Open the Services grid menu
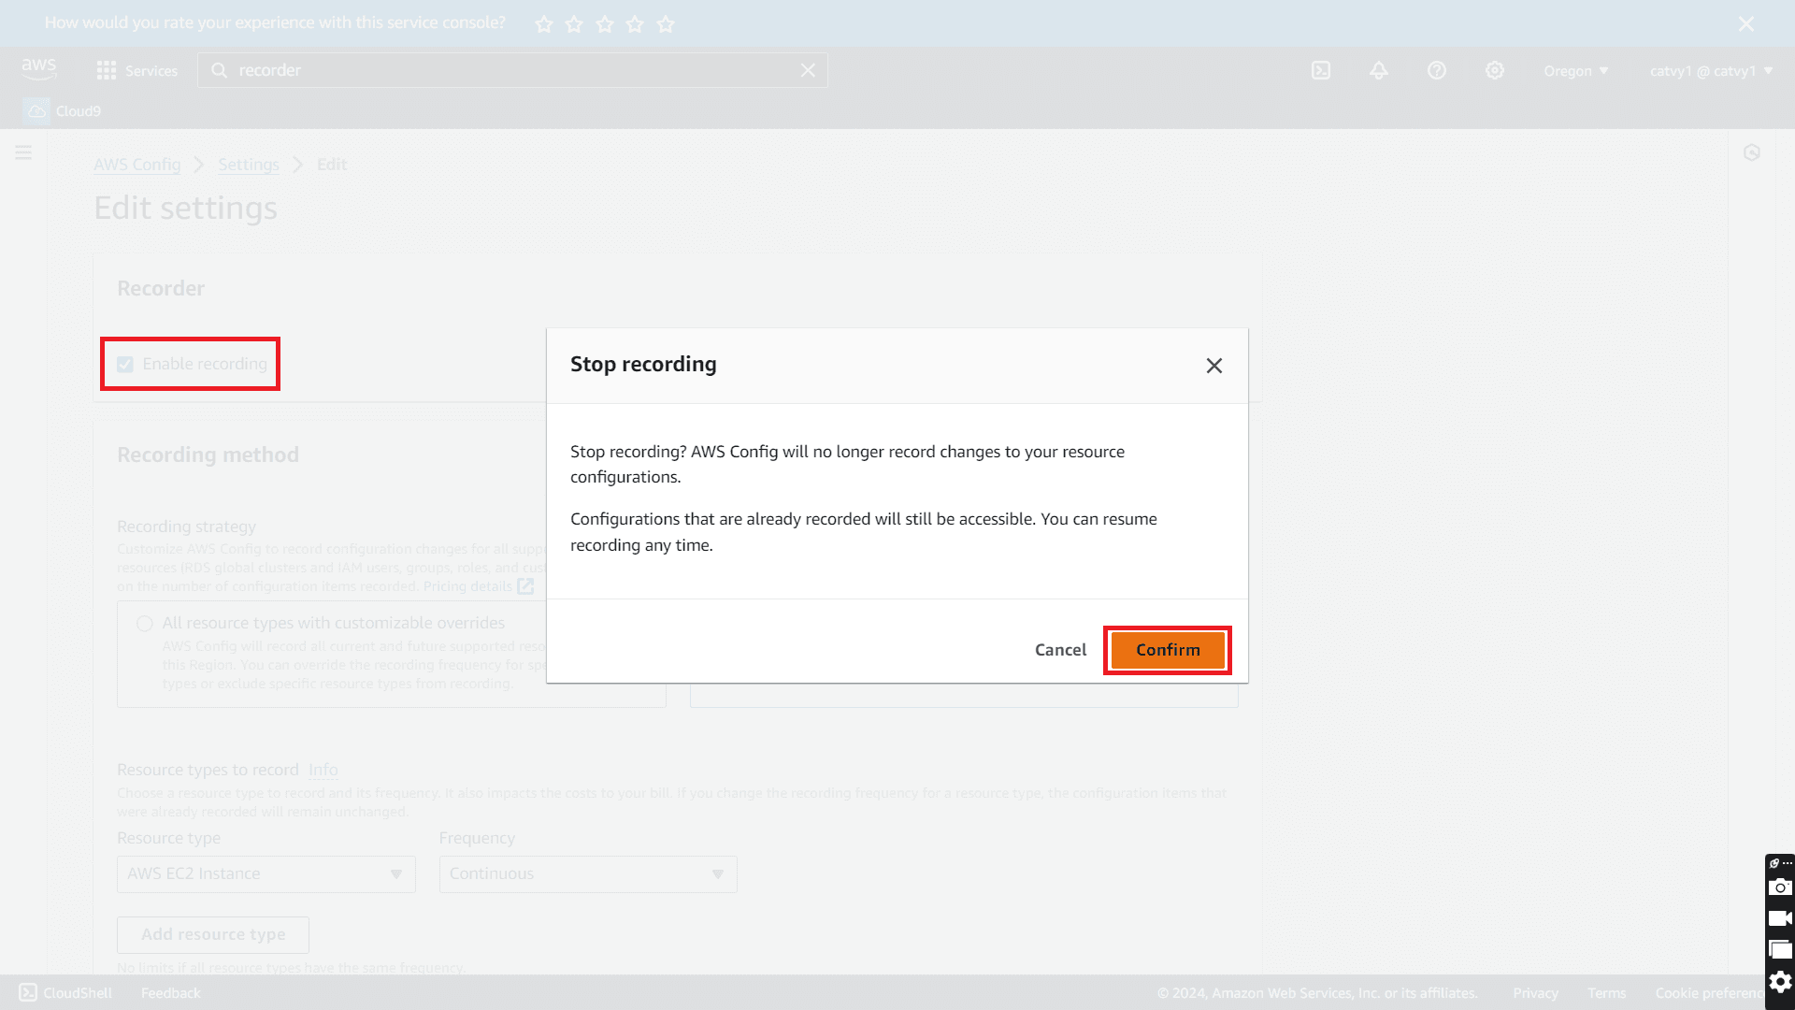Viewport: 1795px width, 1010px height. [x=107, y=70]
